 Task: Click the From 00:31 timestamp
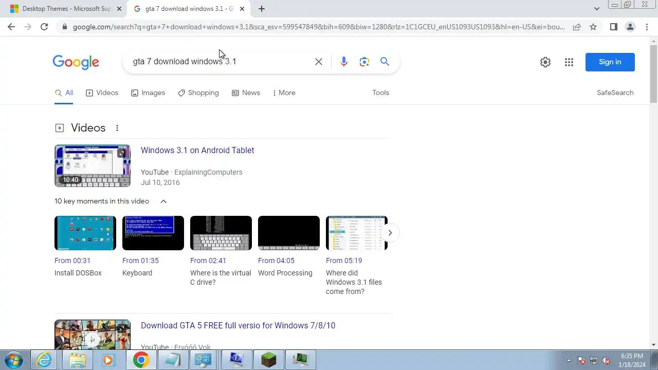coord(72,261)
